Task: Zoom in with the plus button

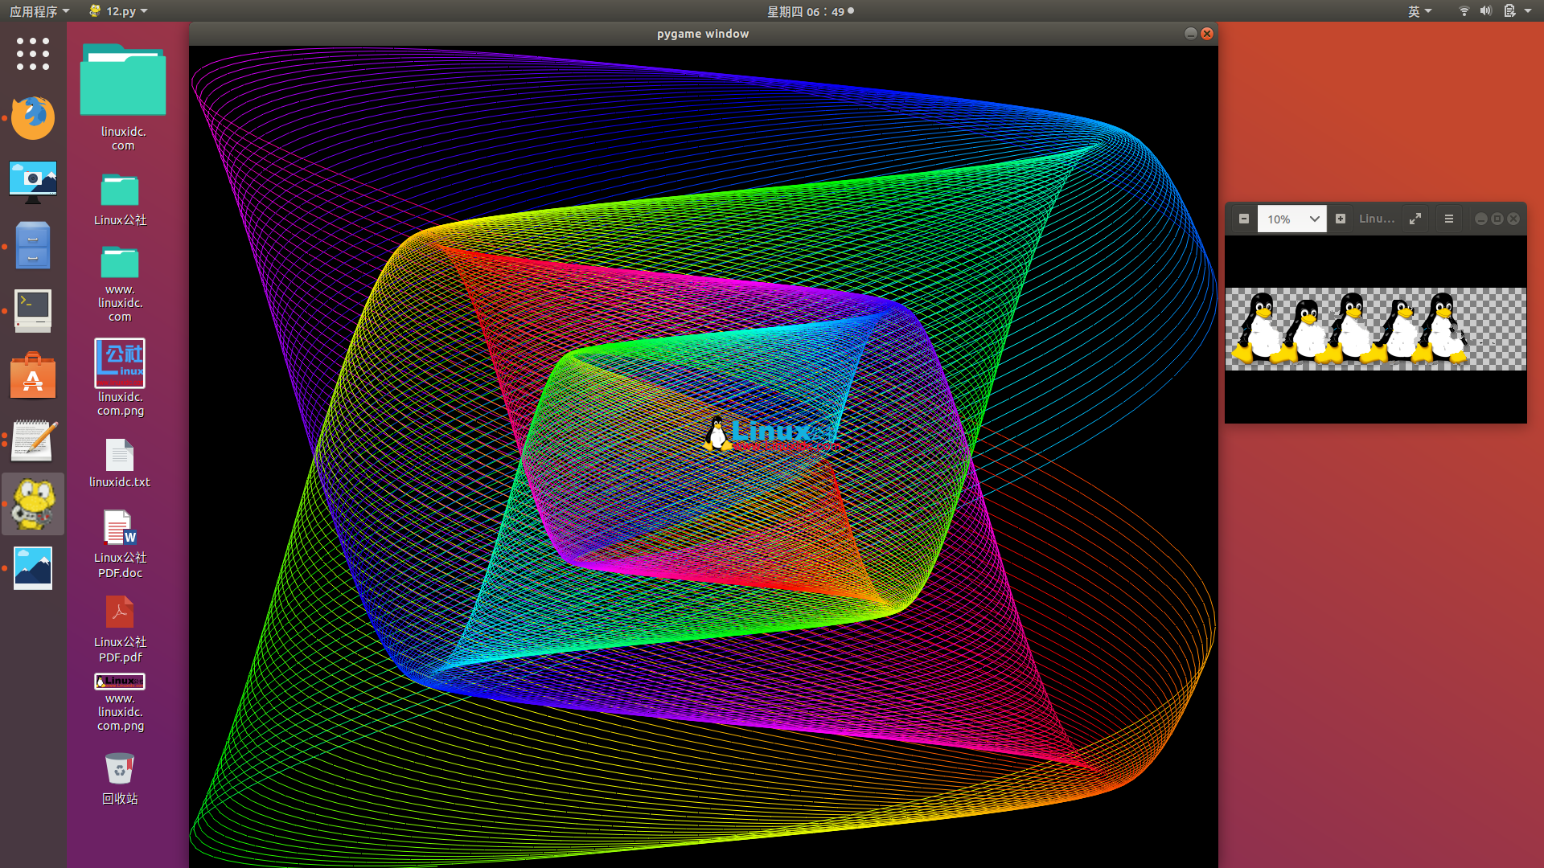Action: pos(1340,219)
